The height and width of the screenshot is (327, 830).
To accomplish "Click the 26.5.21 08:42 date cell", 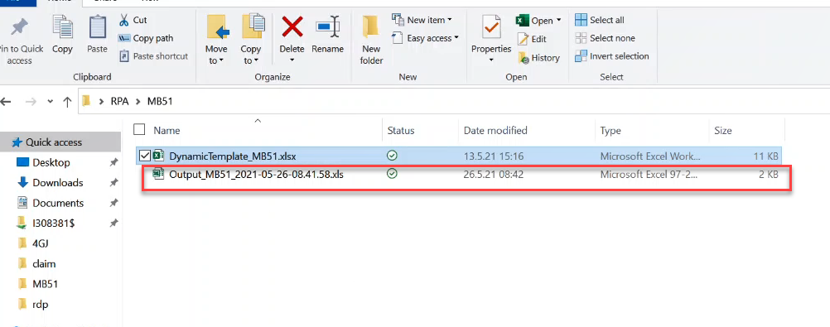I will tap(494, 174).
